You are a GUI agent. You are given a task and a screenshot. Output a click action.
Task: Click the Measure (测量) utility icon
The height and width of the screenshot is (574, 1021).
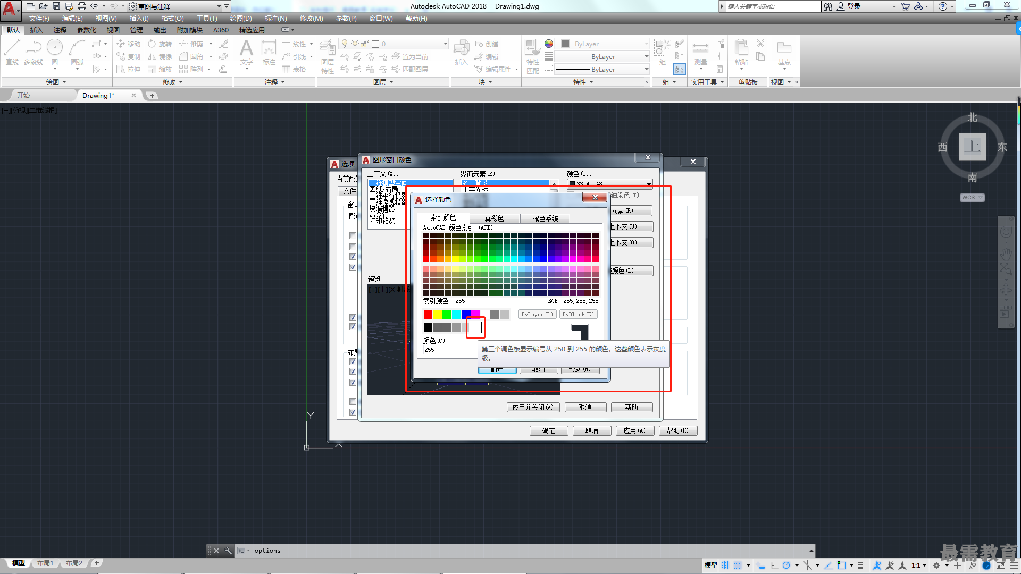point(701,52)
